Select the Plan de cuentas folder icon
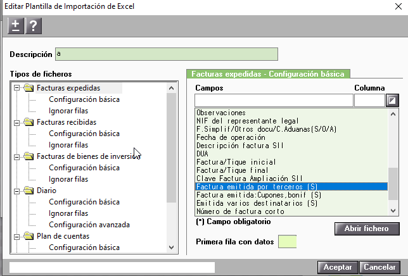 (29, 236)
